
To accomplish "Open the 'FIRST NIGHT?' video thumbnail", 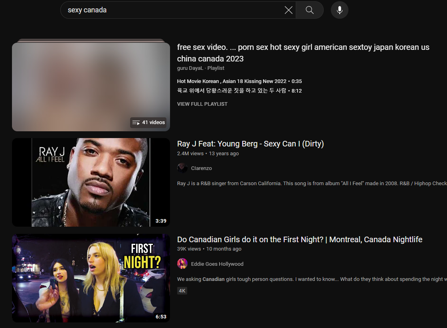I will tap(91, 278).
